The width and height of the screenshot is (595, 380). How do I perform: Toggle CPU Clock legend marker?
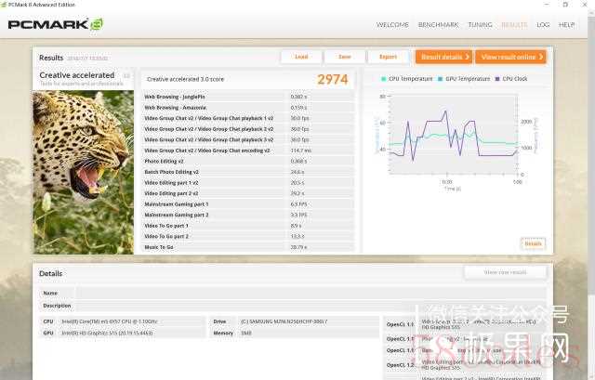pos(497,79)
